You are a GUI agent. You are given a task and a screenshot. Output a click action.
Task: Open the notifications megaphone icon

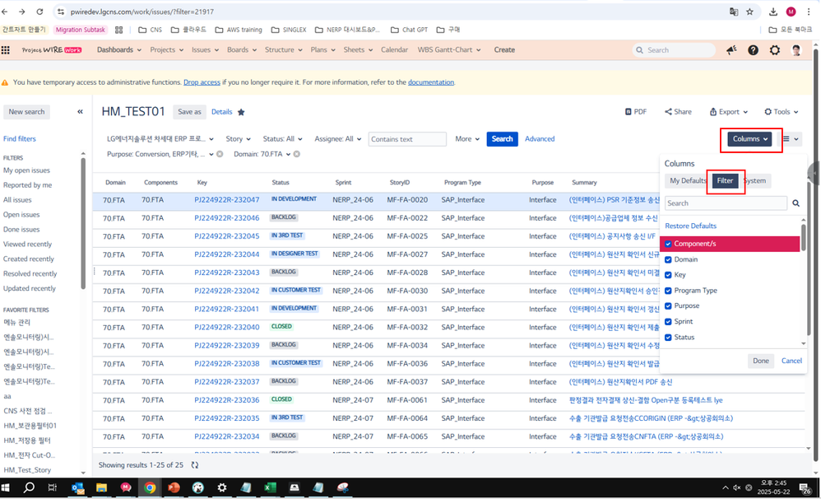pyautogui.click(x=731, y=49)
